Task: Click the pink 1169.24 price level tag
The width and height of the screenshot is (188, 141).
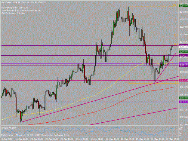Action: tap(183, 80)
